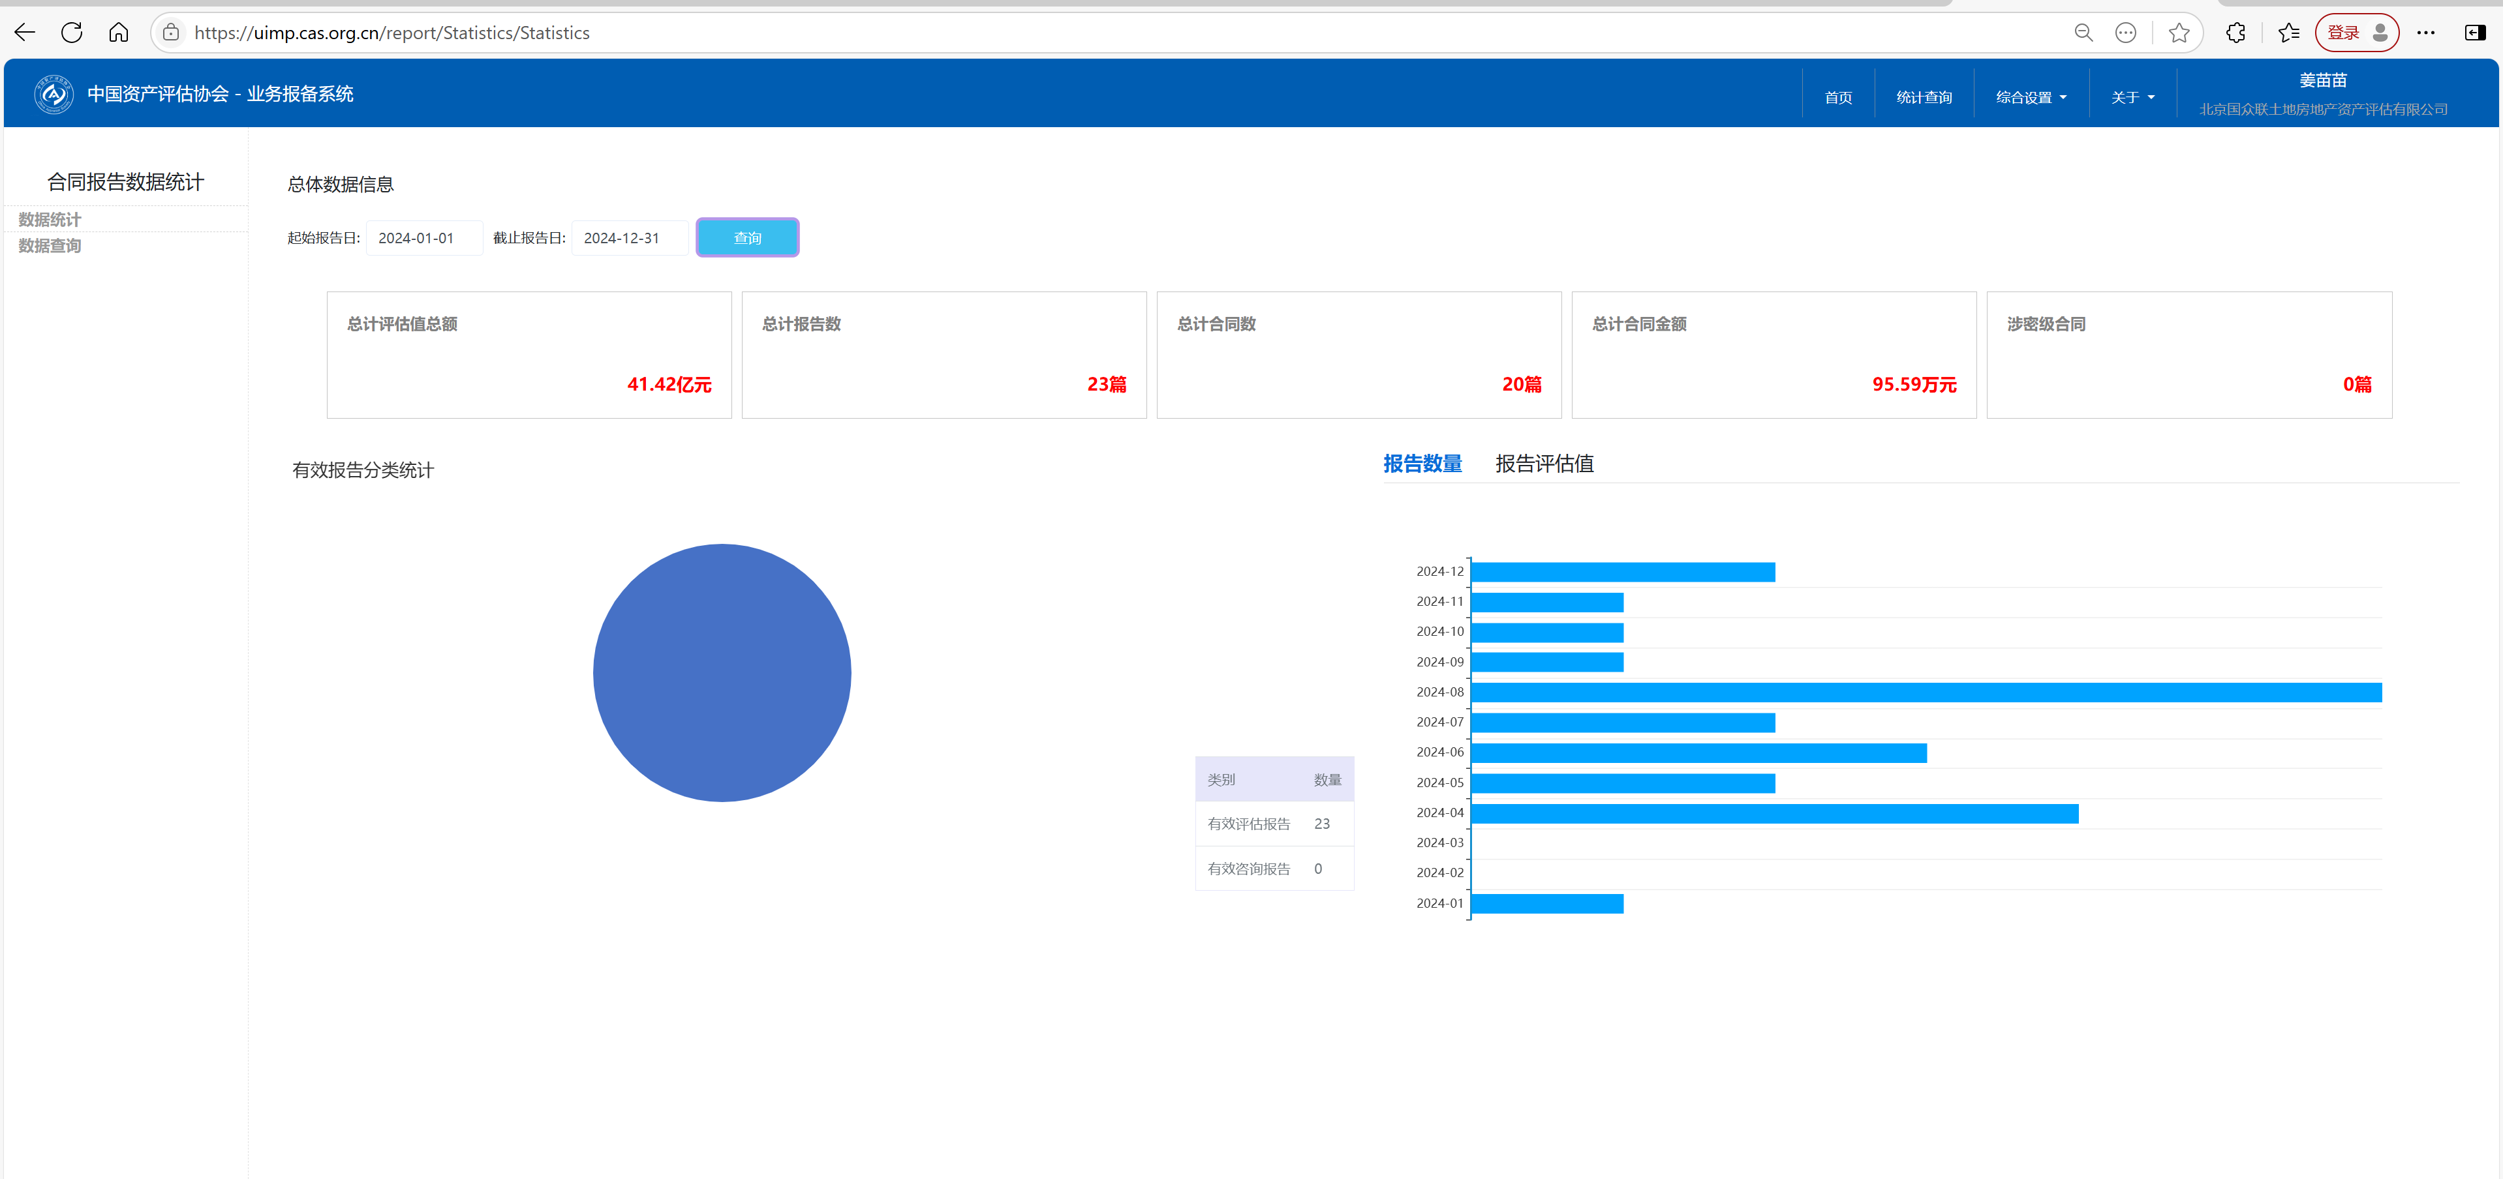Click the browser back arrow icon
Image resolution: width=2503 pixels, height=1179 pixels.
tap(25, 33)
